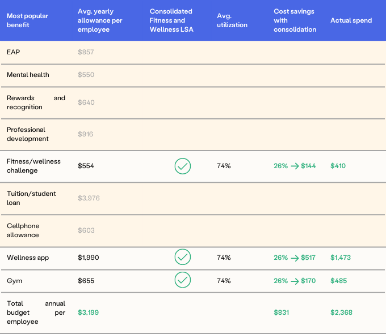Click 74% utilization in Gym row

click(224, 281)
